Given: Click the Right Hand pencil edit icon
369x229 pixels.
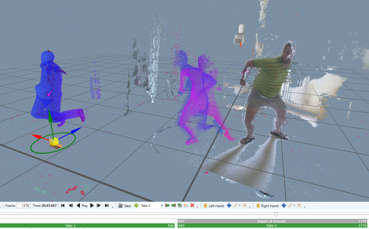Looking at the screenshot, I should [x=290, y=205].
